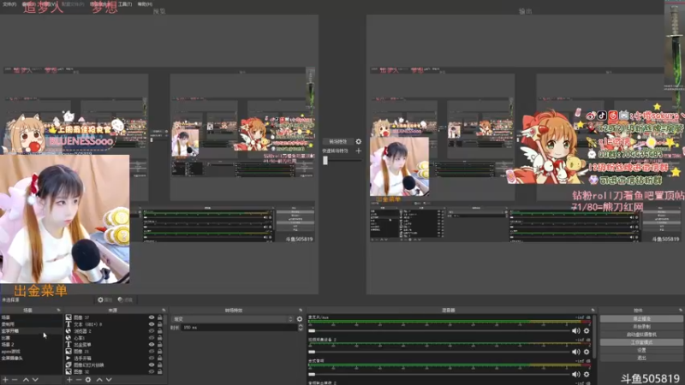Click the transition duration input field
Screen dimensions: 685x385
240,328
